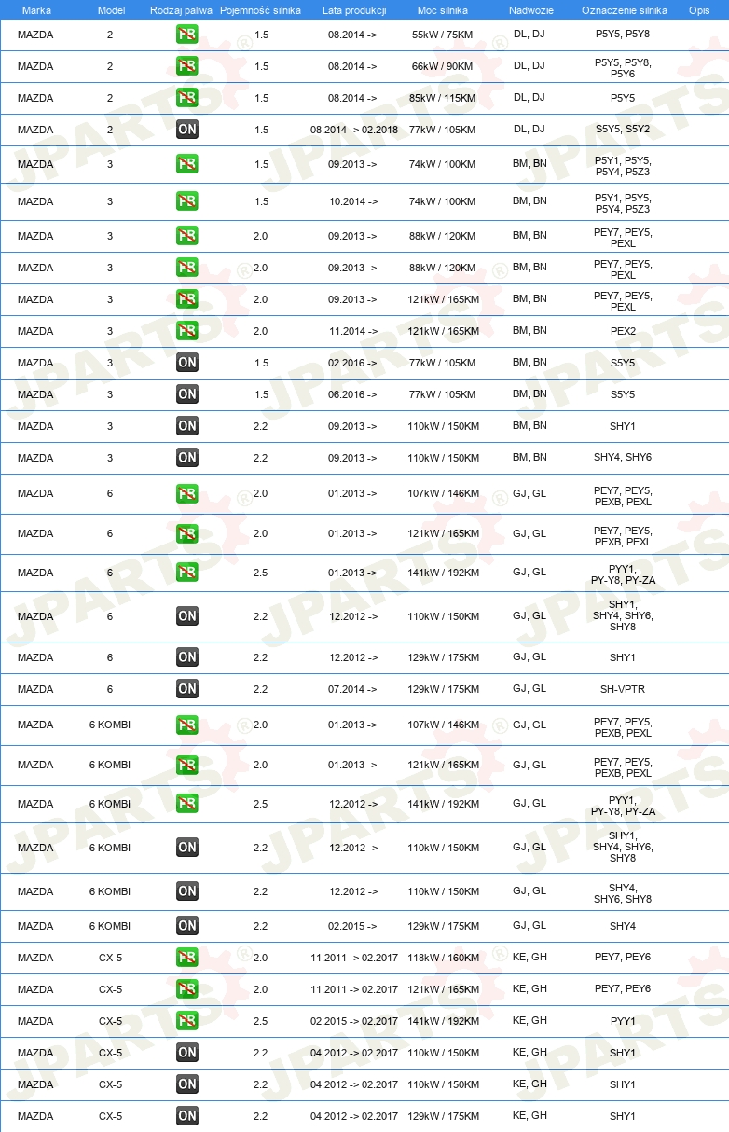The height and width of the screenshot is (1132, 729).
Task: Click the ON icon in the Mazda 6 sedan 12.2012 129kW row
Action: tap(187, 657)
